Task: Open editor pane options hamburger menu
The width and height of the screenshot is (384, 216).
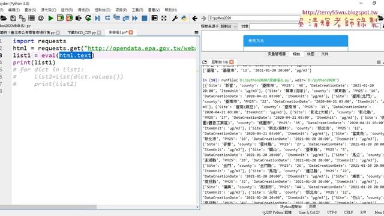Action: [x=196, y=32]
